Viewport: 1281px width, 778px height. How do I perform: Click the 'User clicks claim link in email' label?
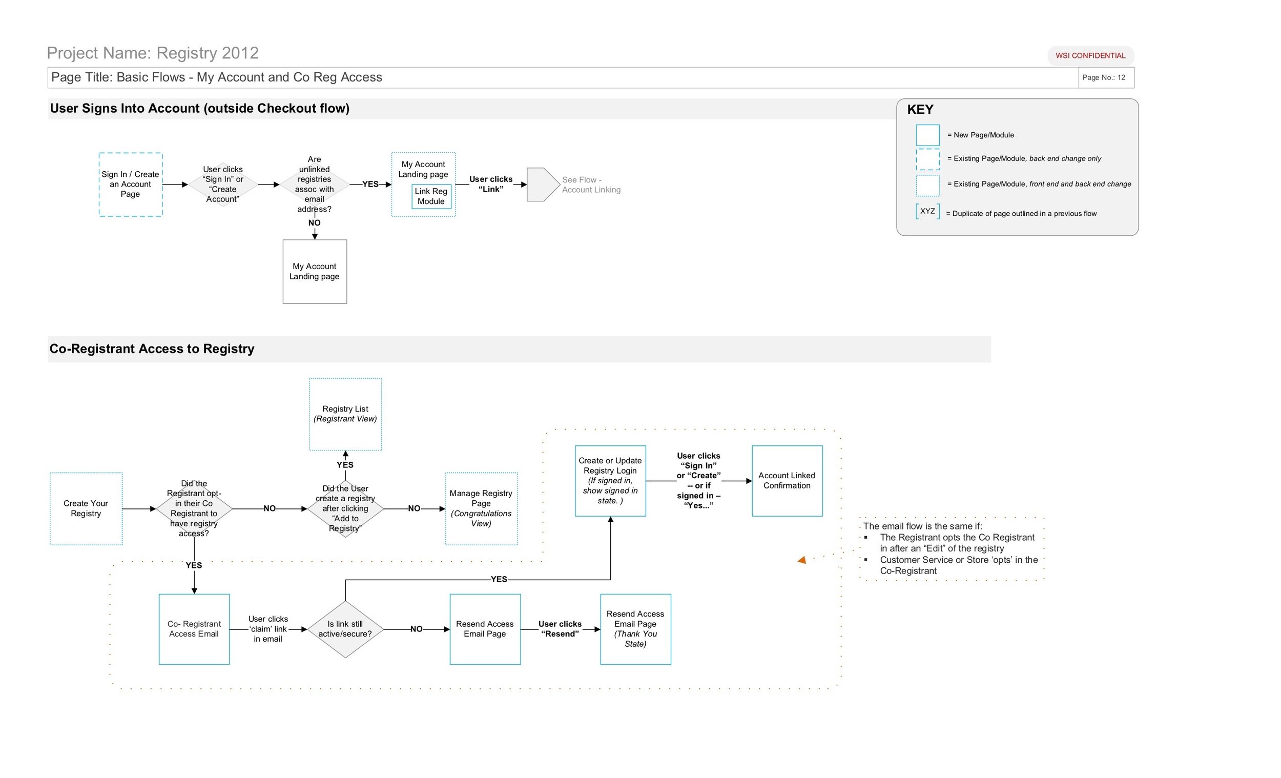[268, 629]
